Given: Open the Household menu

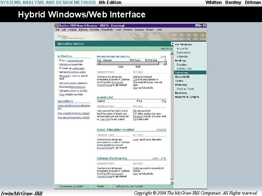Looking at the screenshot, I should click(107, 30).
